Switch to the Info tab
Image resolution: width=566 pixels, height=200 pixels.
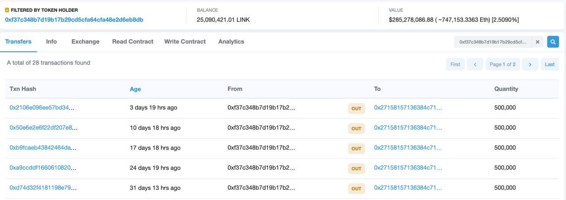51,42
